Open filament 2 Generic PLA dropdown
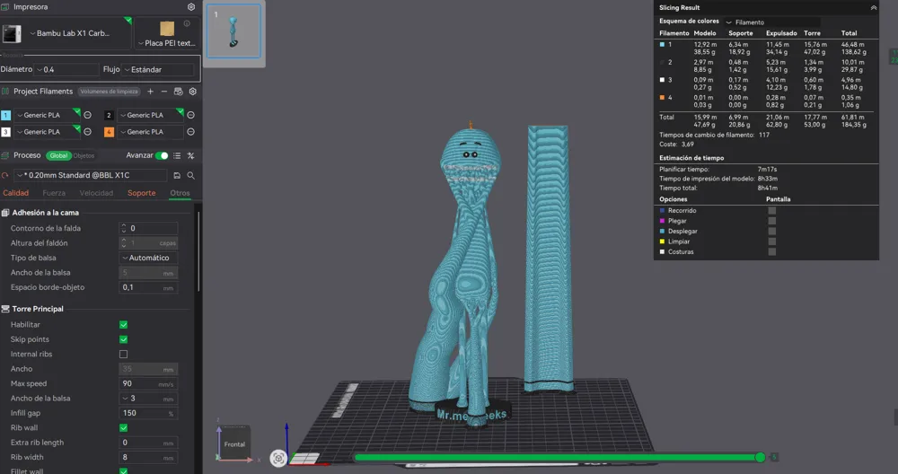898x474 pixels. 150,115
